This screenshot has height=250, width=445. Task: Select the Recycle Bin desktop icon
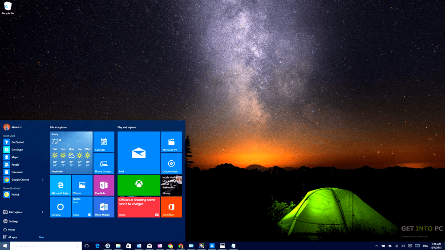tap(8, 8)
